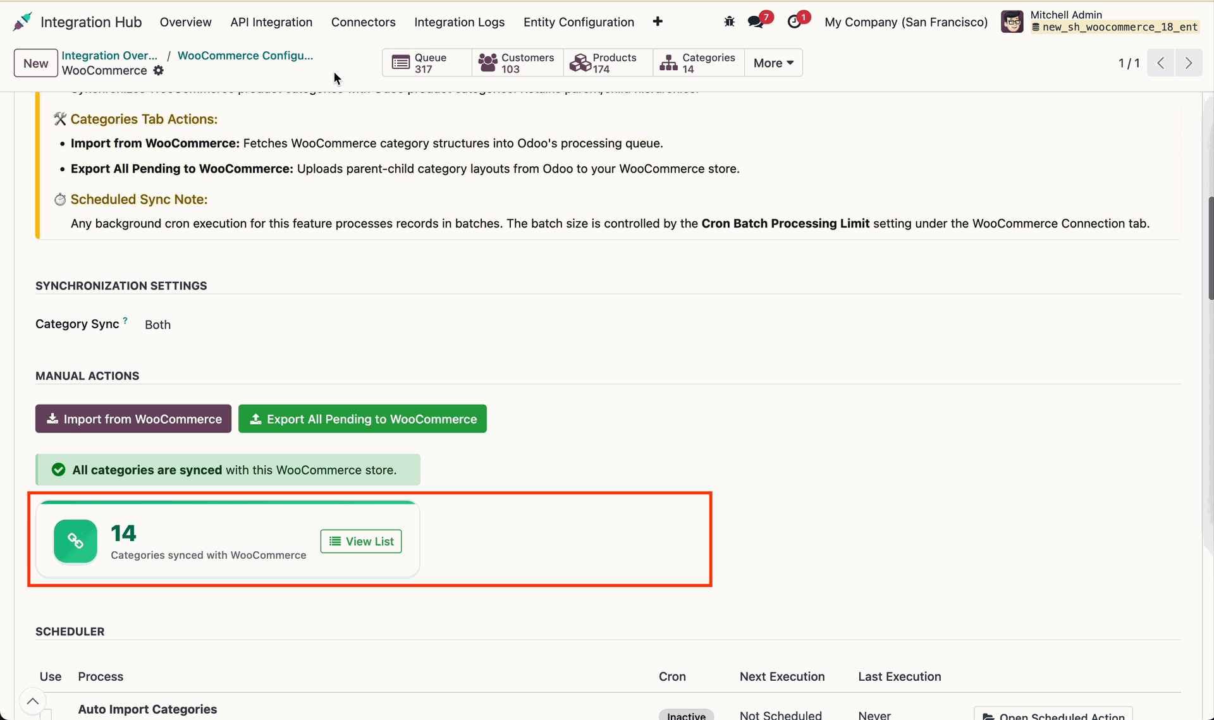This screenshot has width=1214, height=720.
Task: Click the 'All categories are synced' banner text
Action: pyautogui.click(x=147, y=470)
